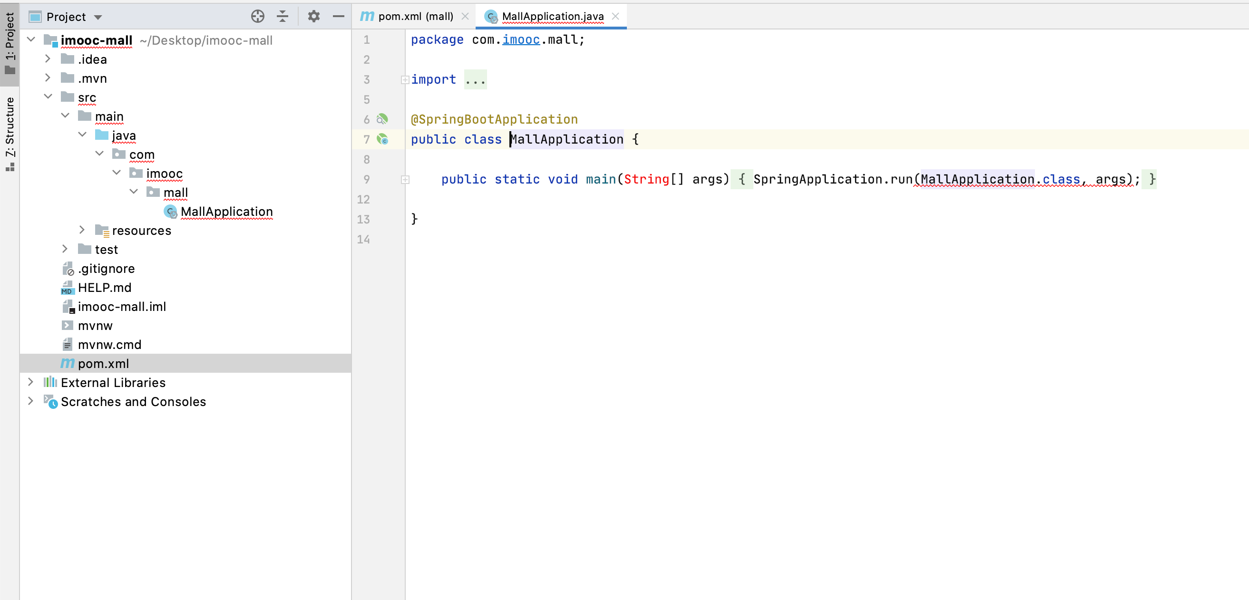1249x600 pixels.
Task: Expand the test folder arrow
Action: (65, 249)
